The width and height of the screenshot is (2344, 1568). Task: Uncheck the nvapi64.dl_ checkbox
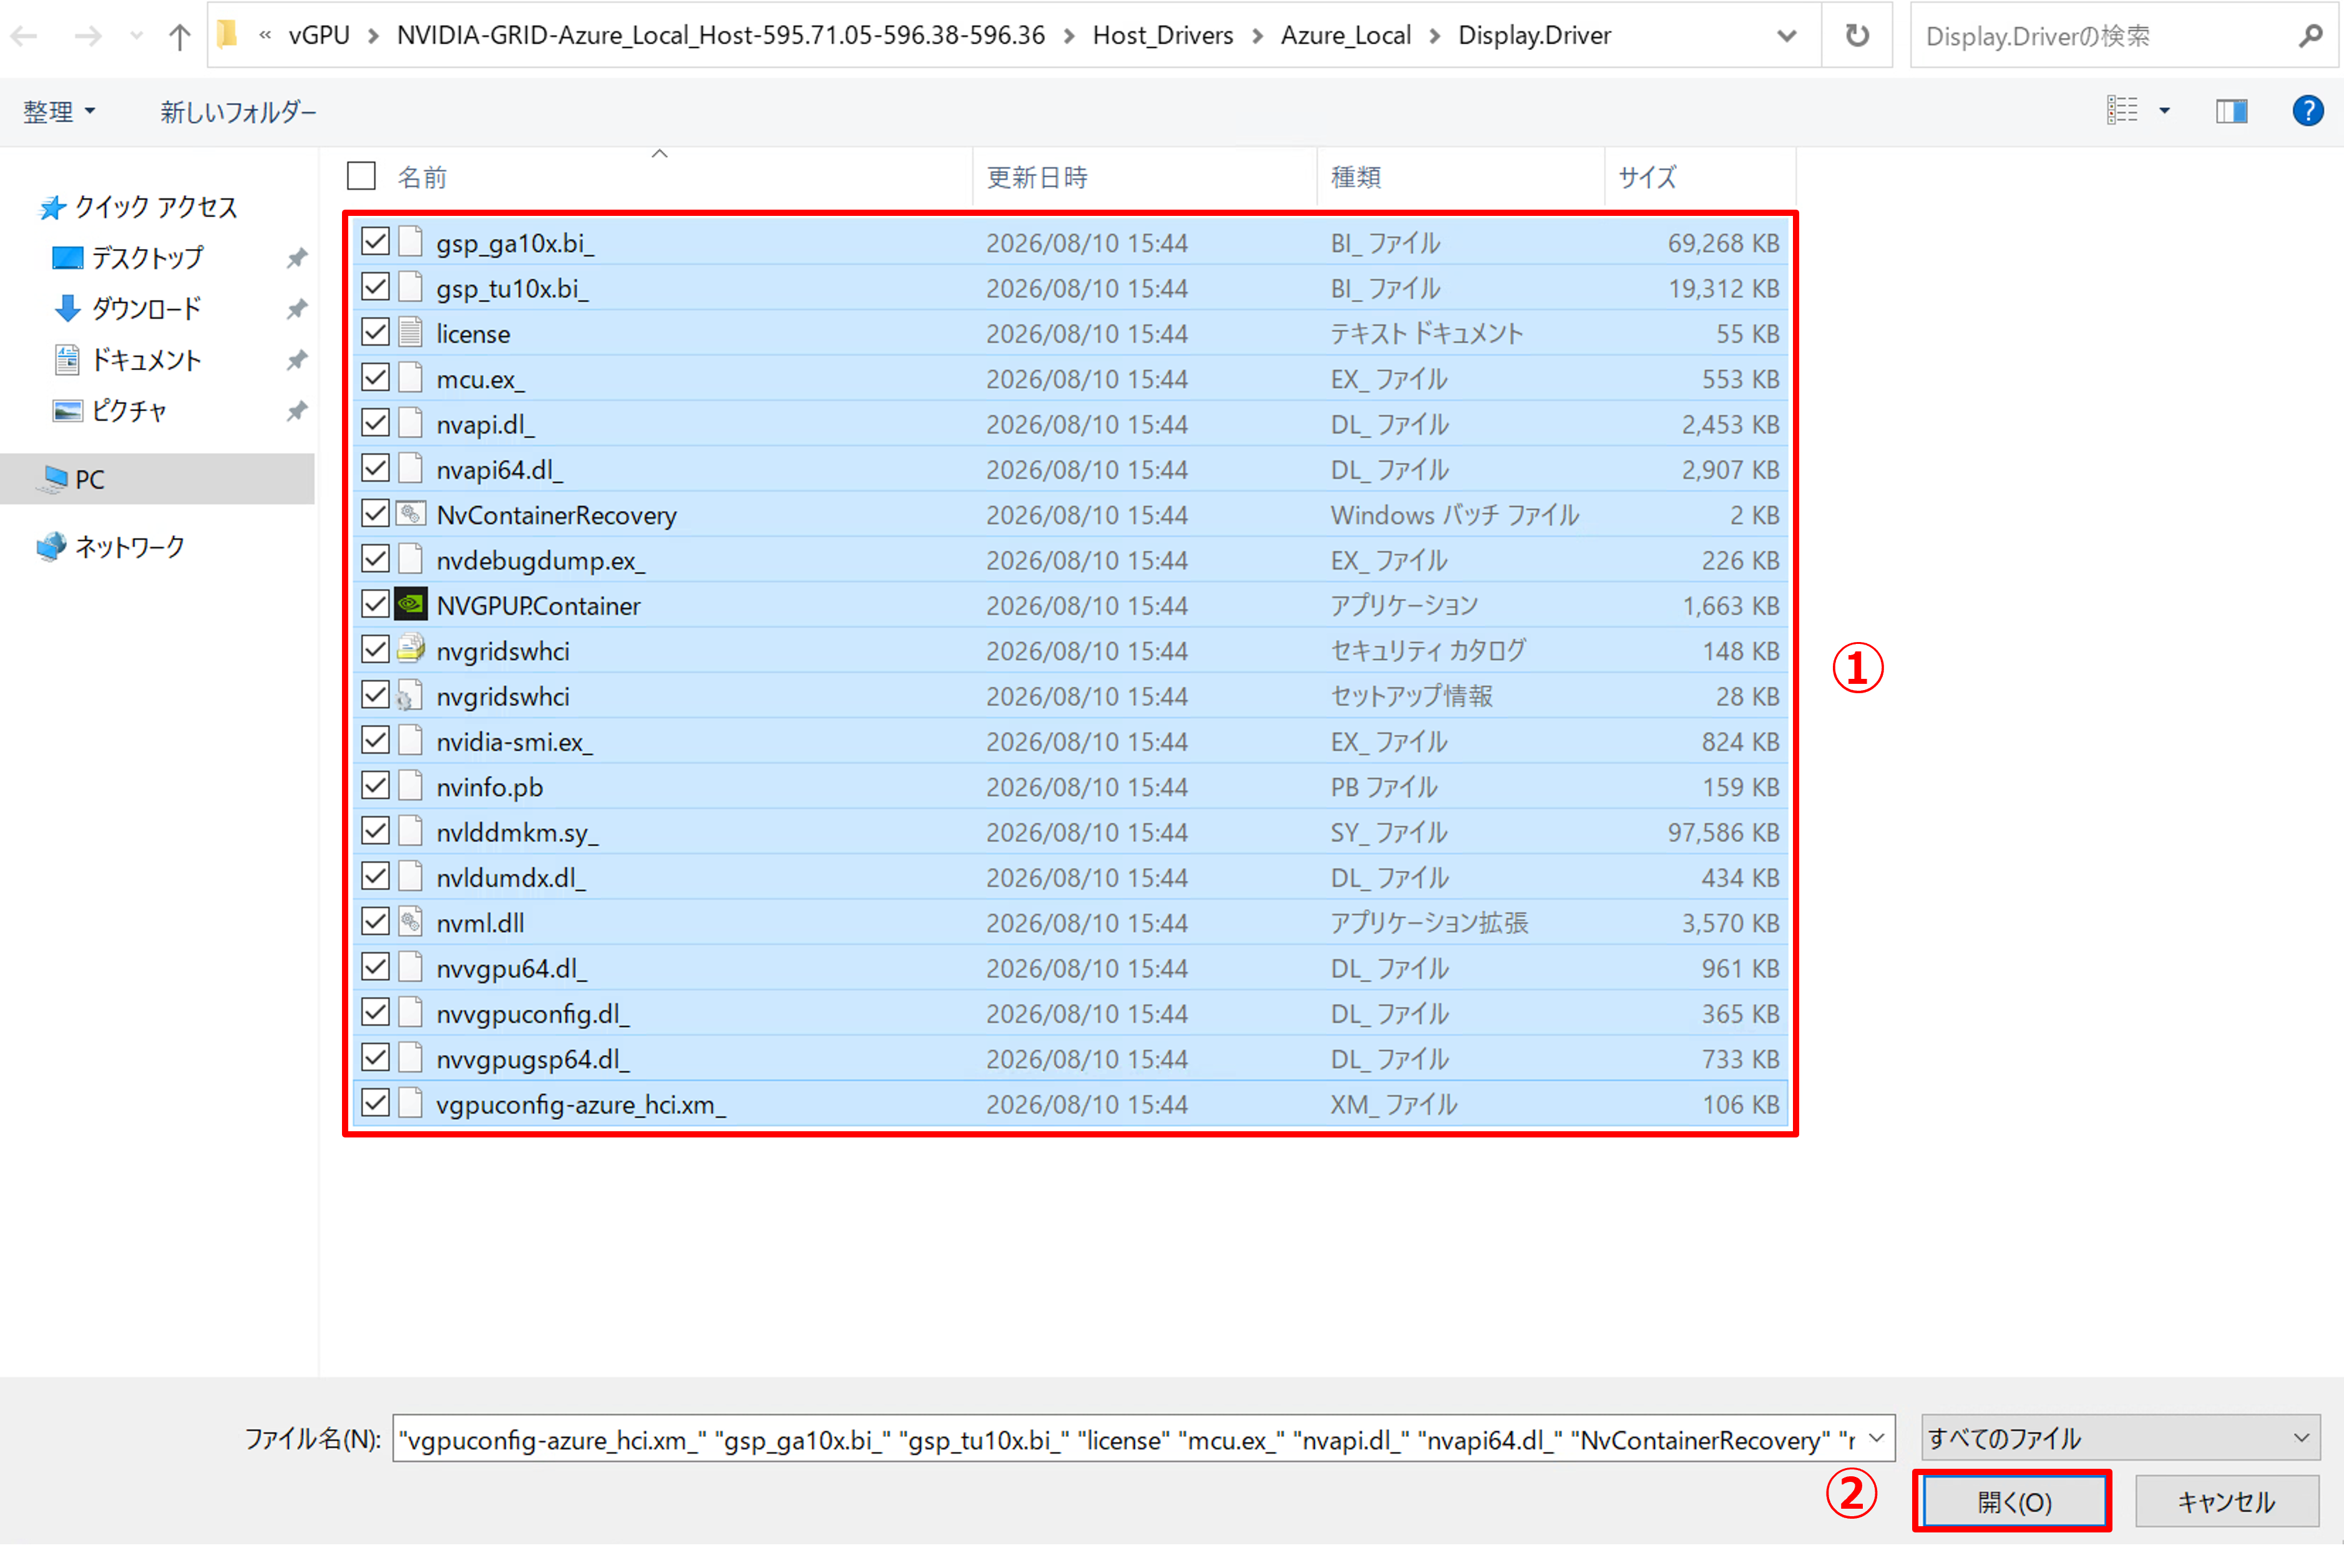point(376,468)
